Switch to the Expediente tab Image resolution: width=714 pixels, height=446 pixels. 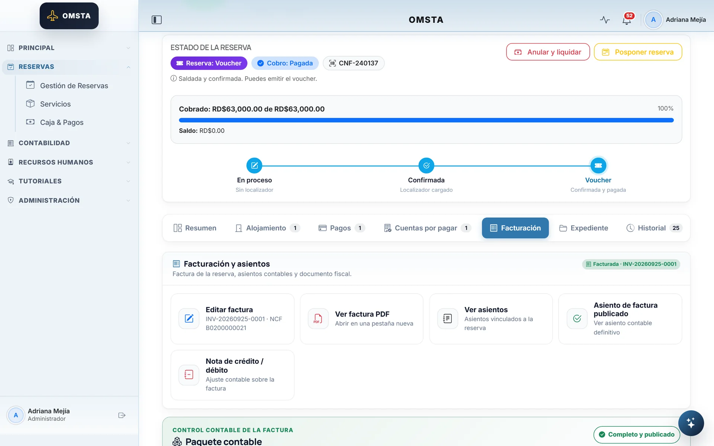click(x=583, y=228)
